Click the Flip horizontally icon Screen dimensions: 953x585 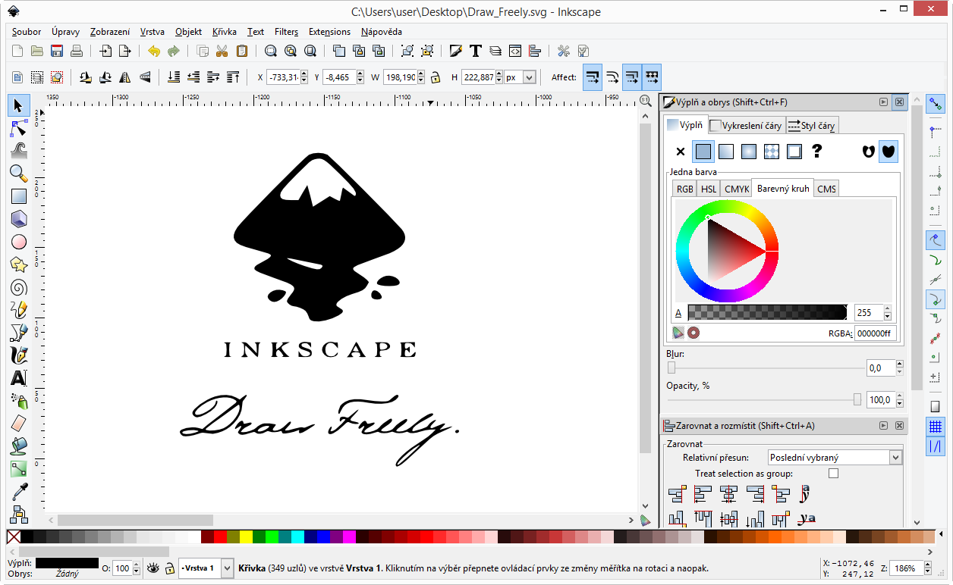point(125,77)
